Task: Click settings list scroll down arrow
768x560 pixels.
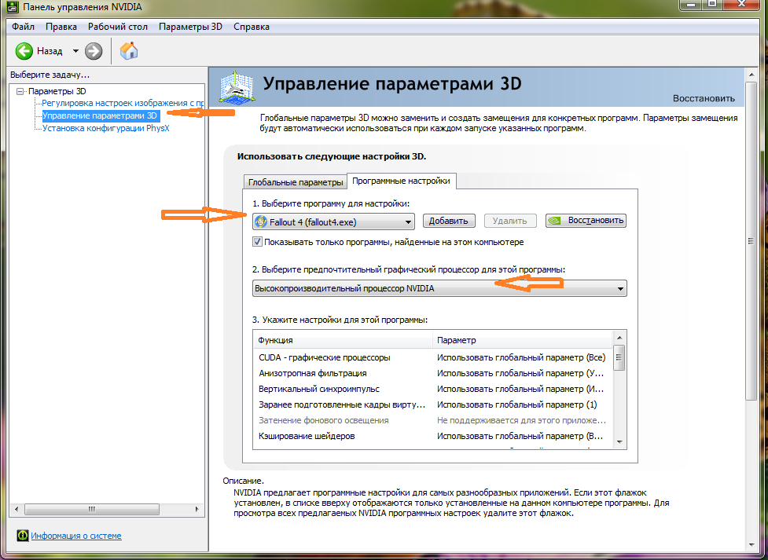Action: (x=619, y=442)
